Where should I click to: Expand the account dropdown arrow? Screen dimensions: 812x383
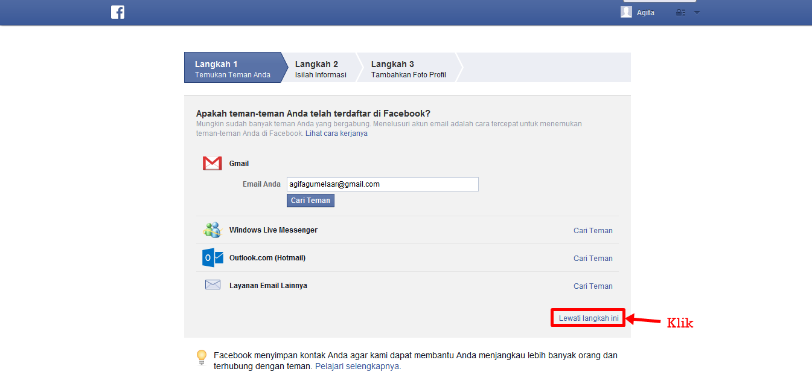[x=697, y=13]
